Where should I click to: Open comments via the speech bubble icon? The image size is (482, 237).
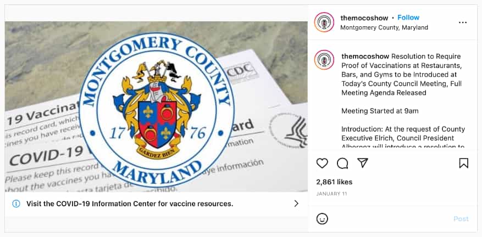(342, 163)
